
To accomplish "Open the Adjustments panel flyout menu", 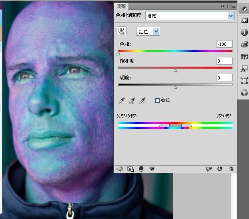I will coord(233,6).
